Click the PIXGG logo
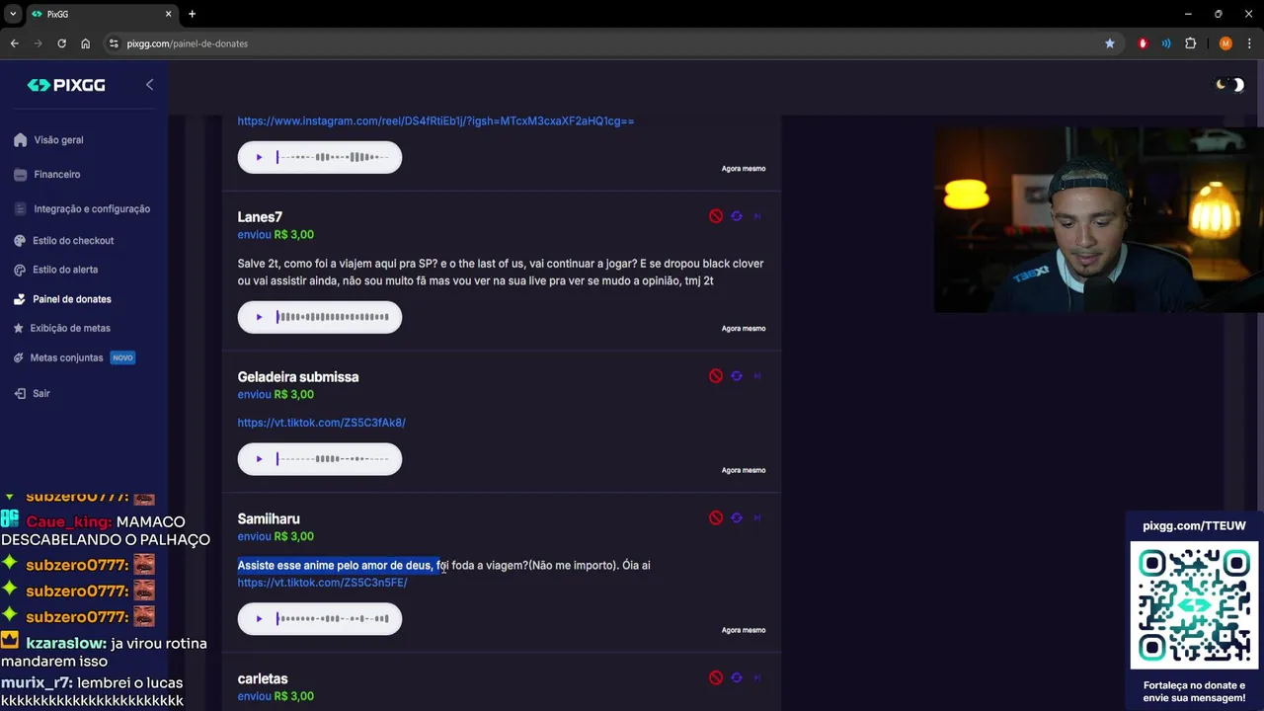 click(x=66, y=85)
